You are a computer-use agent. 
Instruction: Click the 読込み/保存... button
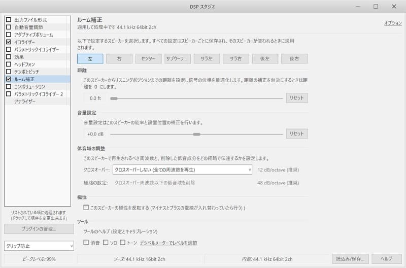350,259
